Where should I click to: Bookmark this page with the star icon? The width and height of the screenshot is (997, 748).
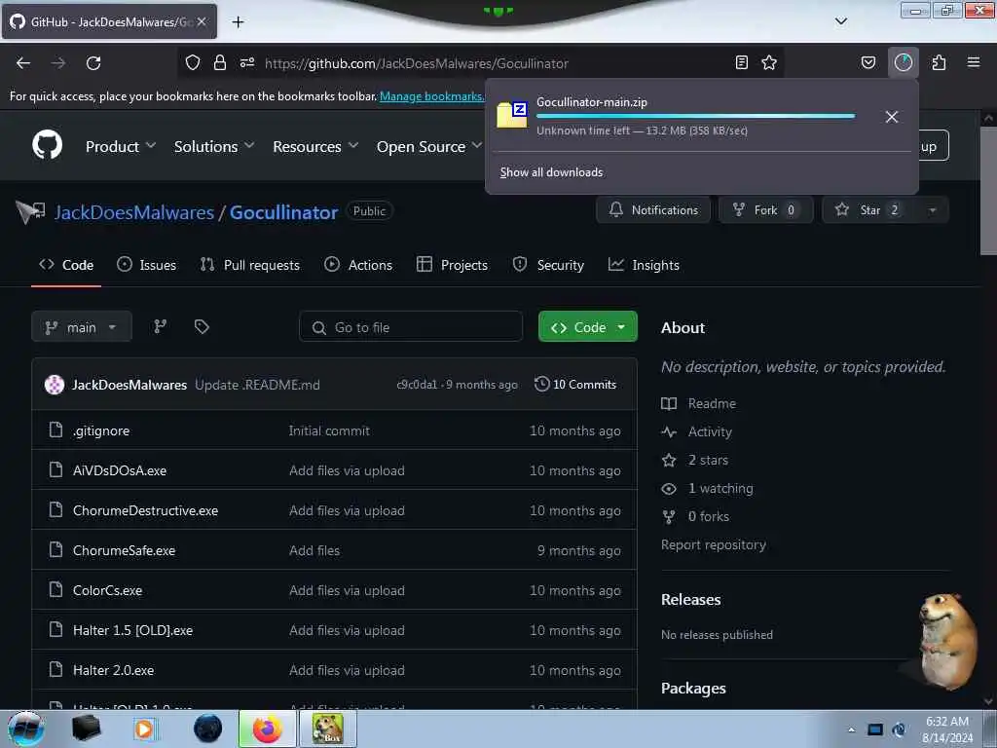[x=769, y=63]
